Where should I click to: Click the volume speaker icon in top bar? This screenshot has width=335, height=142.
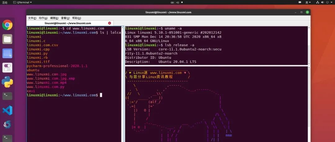[323, 2]
